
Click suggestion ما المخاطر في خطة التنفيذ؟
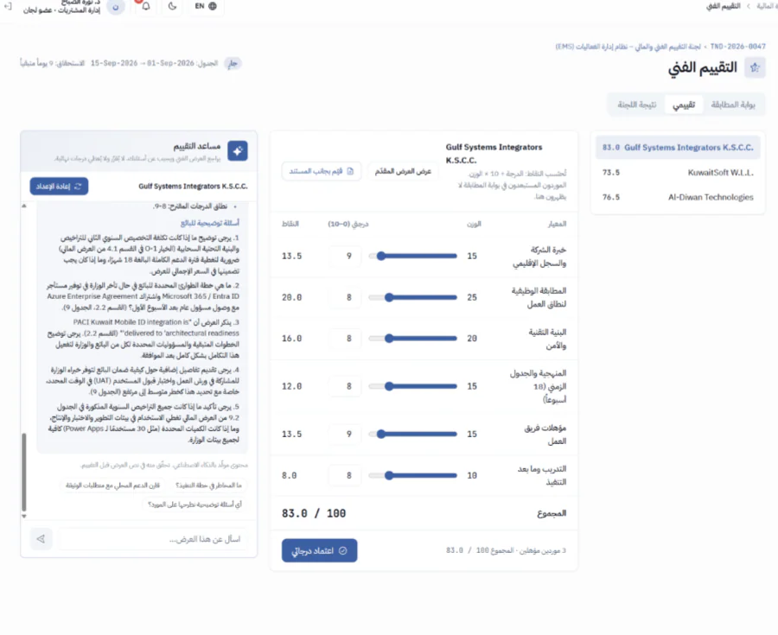(x=208, y=486)
